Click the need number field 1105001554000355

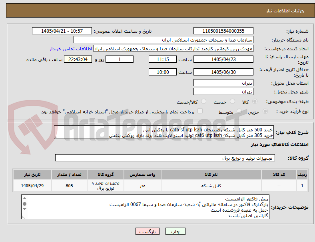(x=223, y=31)
